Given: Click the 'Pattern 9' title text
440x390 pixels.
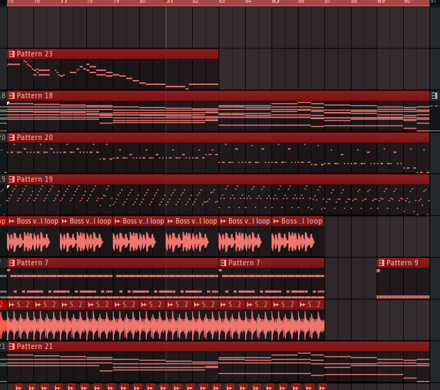Looking at the screenshot, I should 402,263.
